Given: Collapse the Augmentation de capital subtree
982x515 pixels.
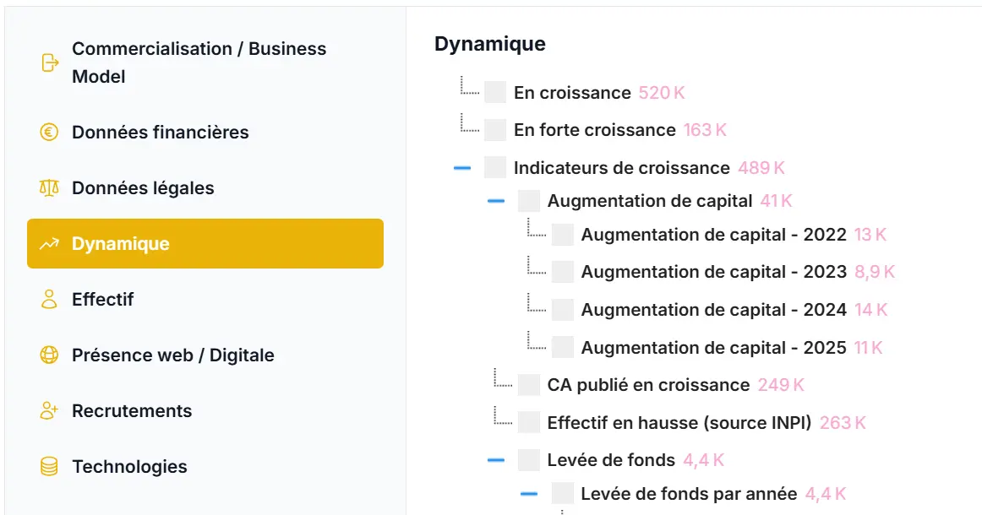Looking at the screenshot, I should click(x=495, y=200).
